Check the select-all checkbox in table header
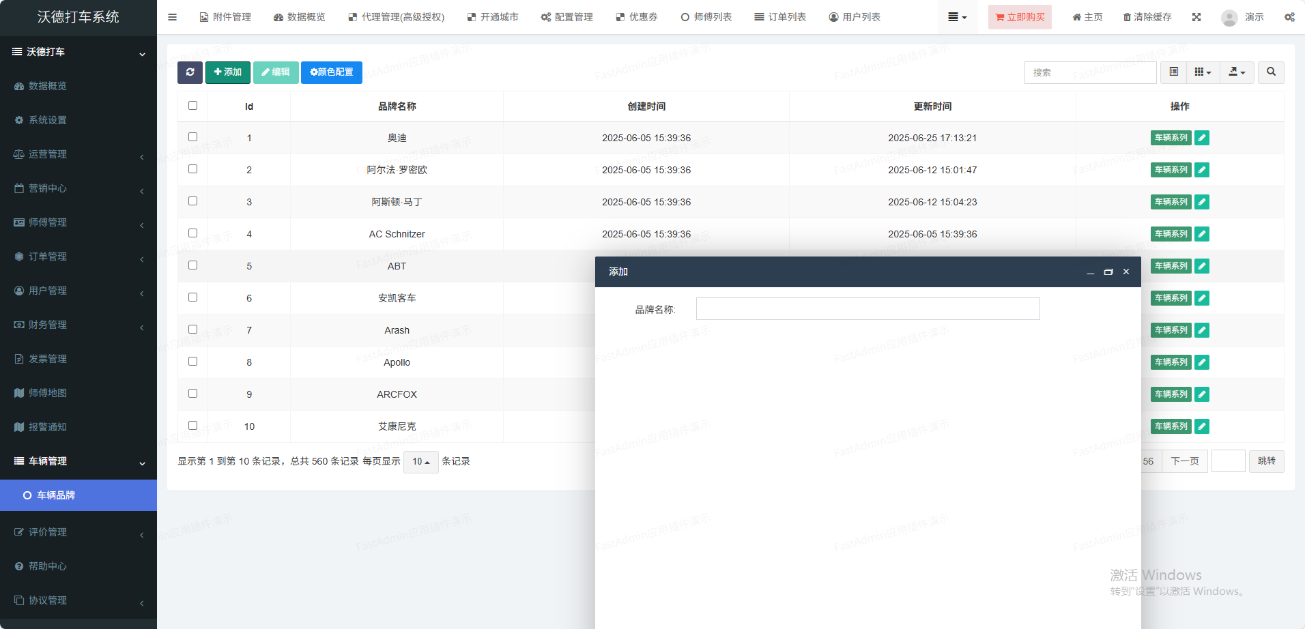Viewport: 1305px width, 629px height. 192,106
